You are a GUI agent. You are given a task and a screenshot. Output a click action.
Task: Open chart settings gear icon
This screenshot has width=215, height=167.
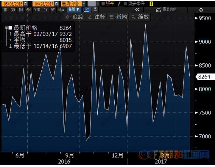201,10
